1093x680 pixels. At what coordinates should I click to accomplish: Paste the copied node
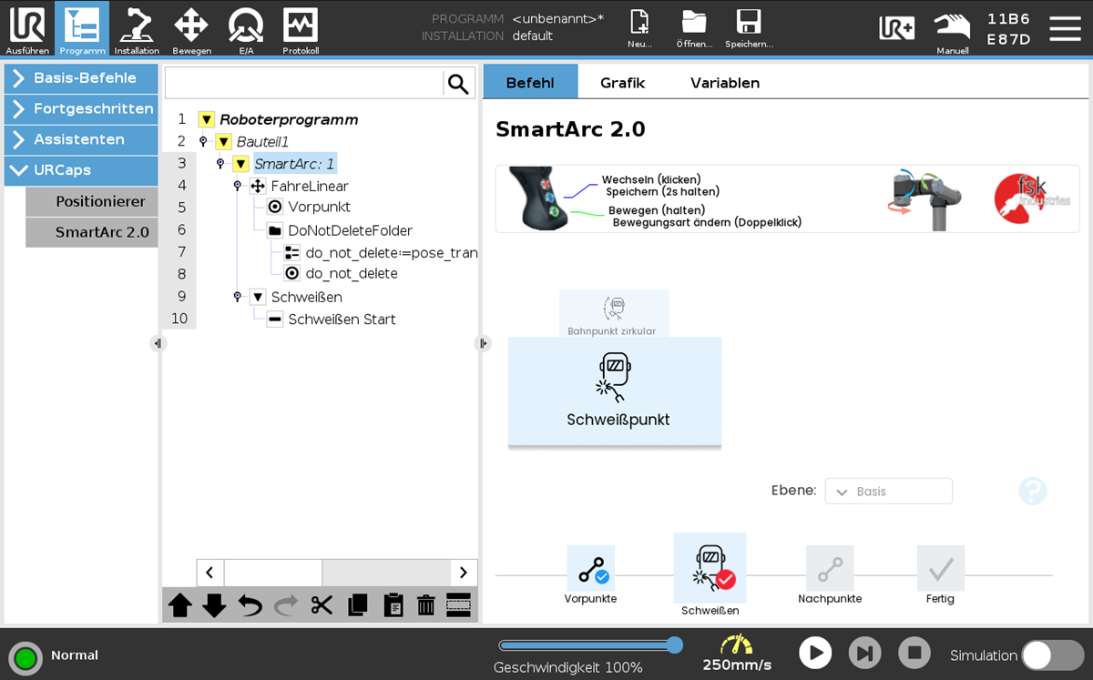click(x=393, y=605)
